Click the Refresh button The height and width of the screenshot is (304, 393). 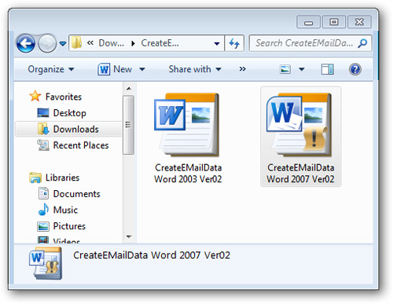click(234, 43)
